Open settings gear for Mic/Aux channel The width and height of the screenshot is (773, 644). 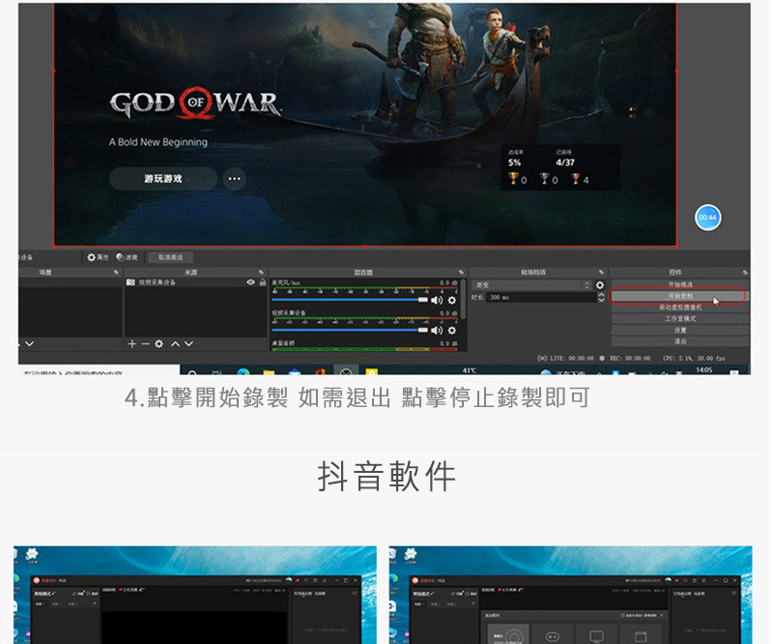tap(451, 300)
